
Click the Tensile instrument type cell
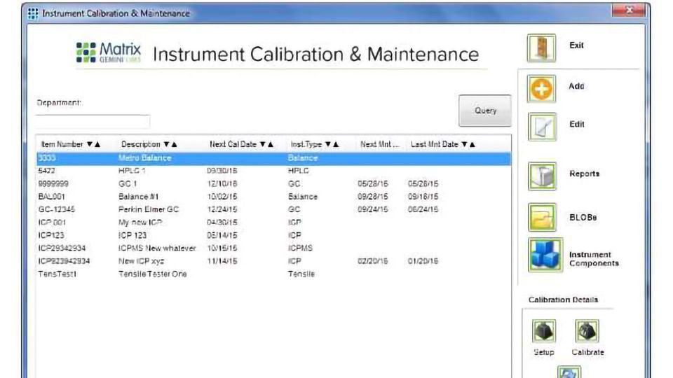(301, 274)
